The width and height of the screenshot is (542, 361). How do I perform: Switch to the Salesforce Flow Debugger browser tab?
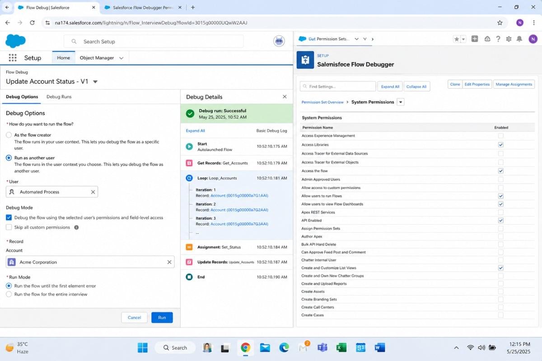(x=143, y=7)
